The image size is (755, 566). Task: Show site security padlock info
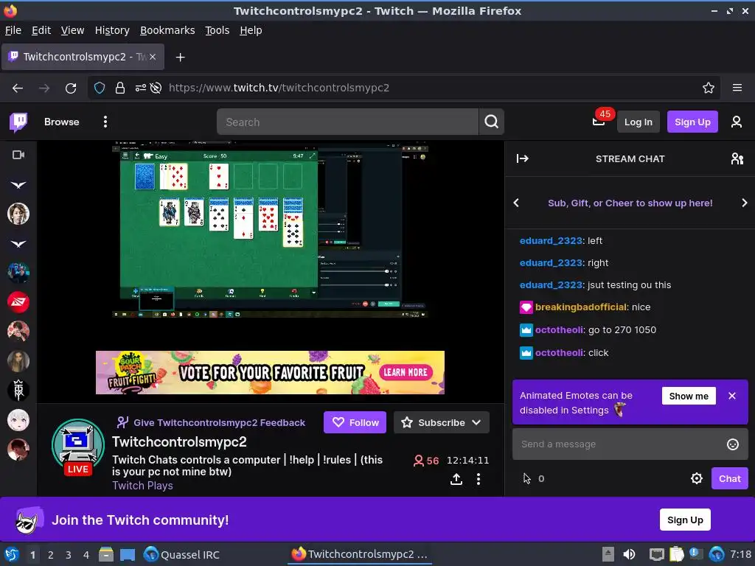pyautogui.click(x=120, y=88)
